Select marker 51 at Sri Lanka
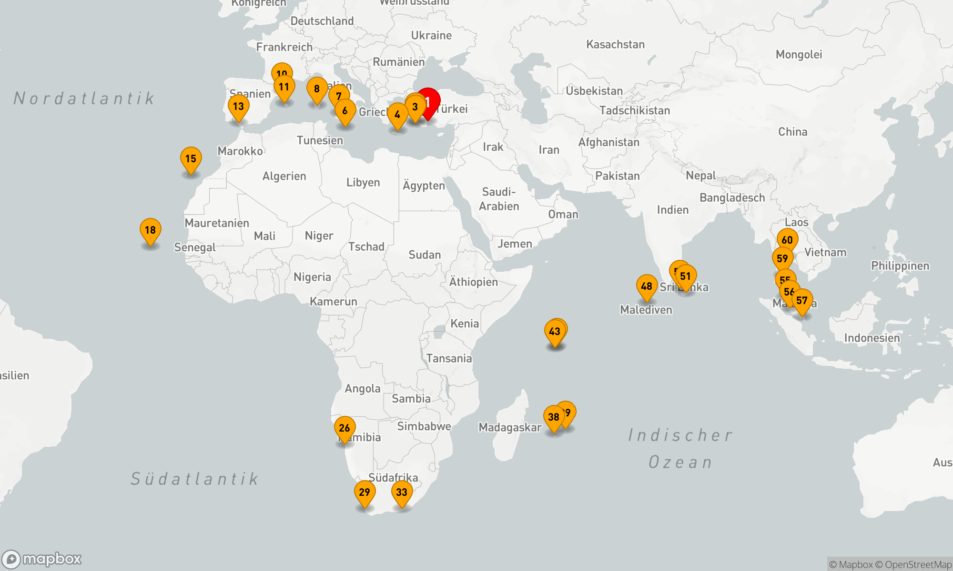This screenshot has width=953, height=571. (686, 276)
